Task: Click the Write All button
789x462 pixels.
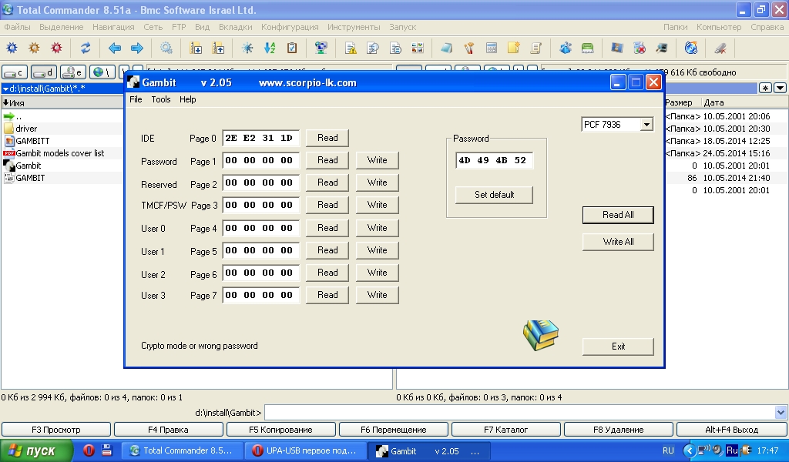Action: pyautogui.click(x=618, y=242)
